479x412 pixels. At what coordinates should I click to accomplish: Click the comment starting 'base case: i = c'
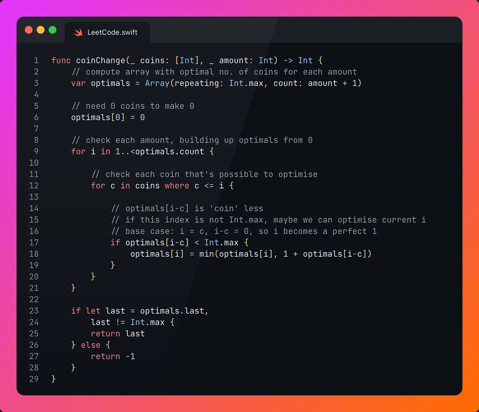(x=244, y=231)
